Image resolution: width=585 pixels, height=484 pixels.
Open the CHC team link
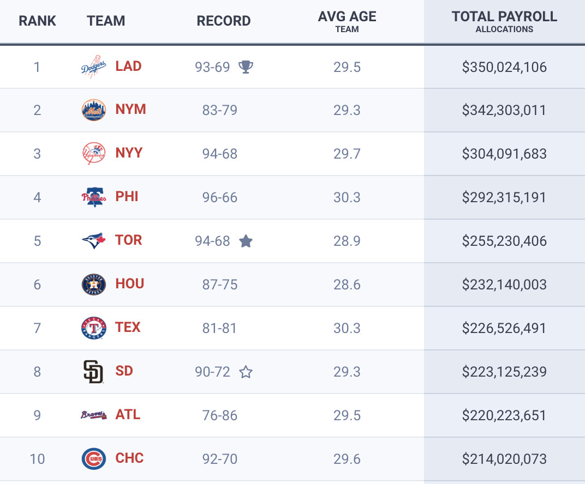129,458
